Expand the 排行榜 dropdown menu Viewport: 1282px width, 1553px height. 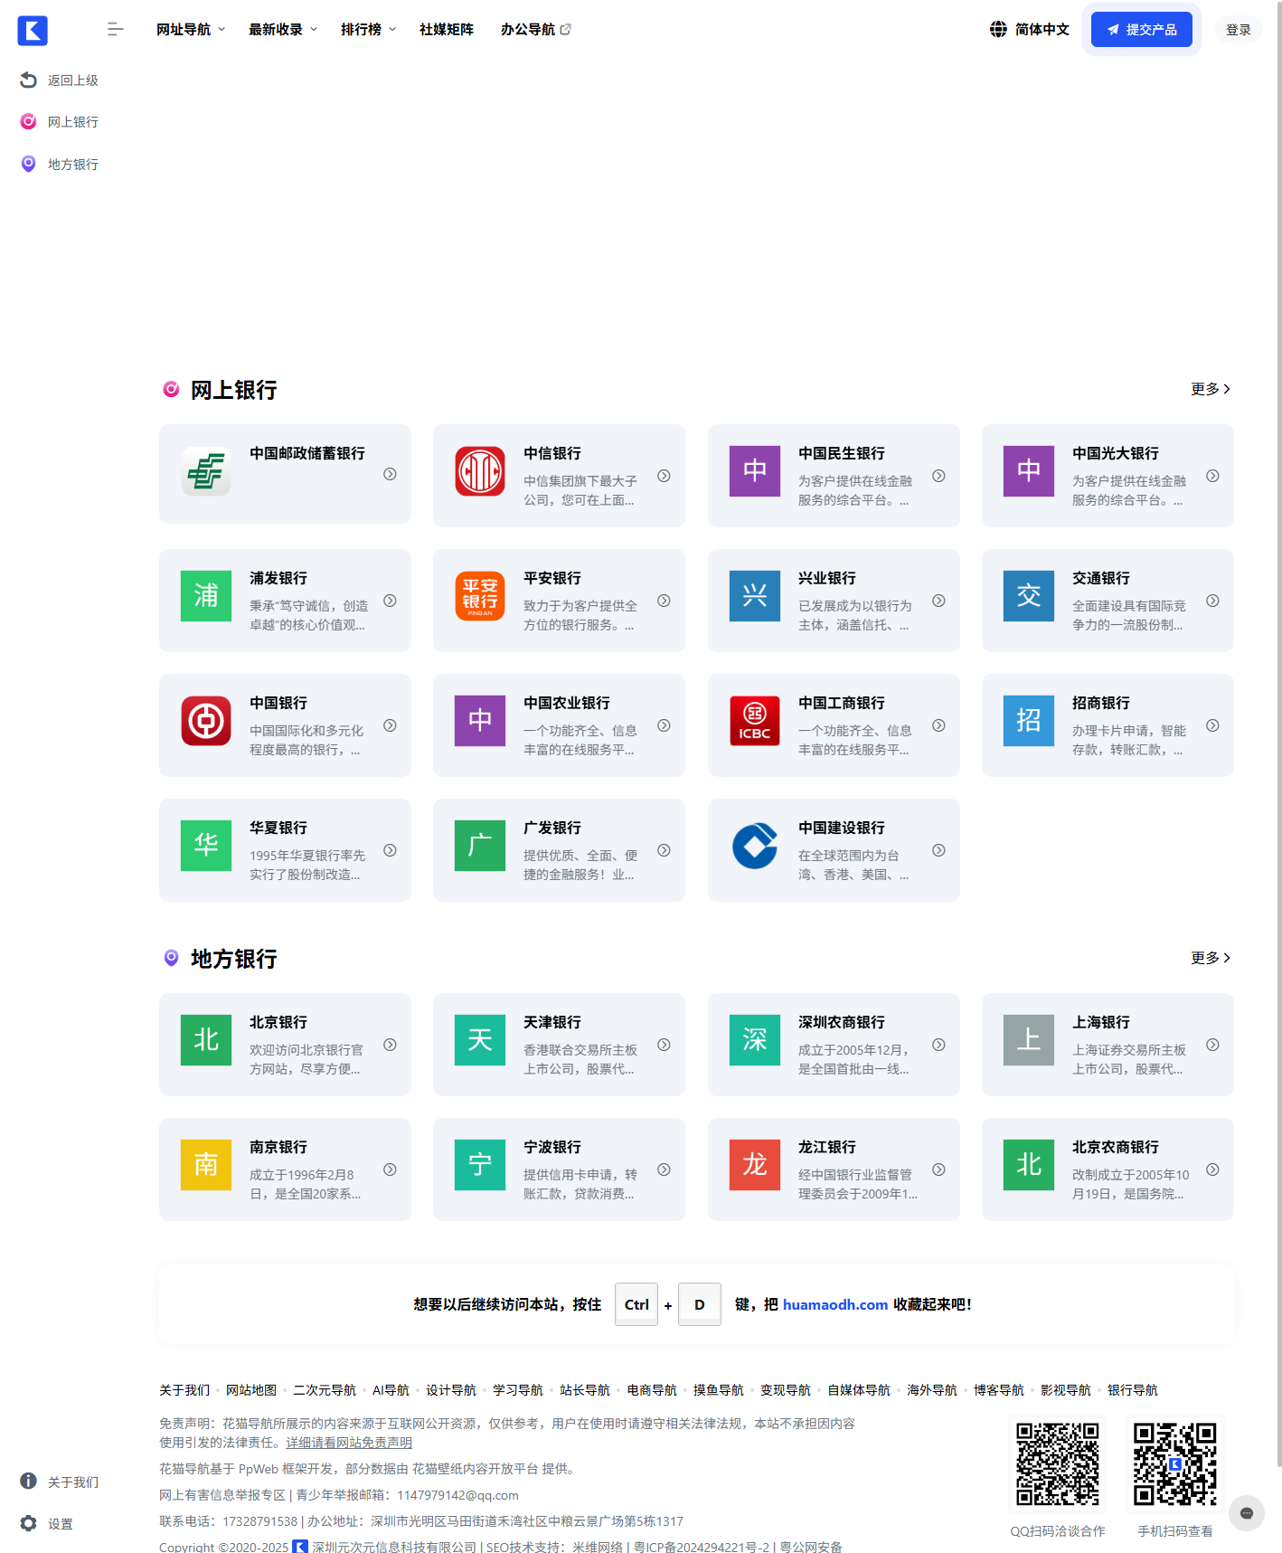tap(368, 30)
